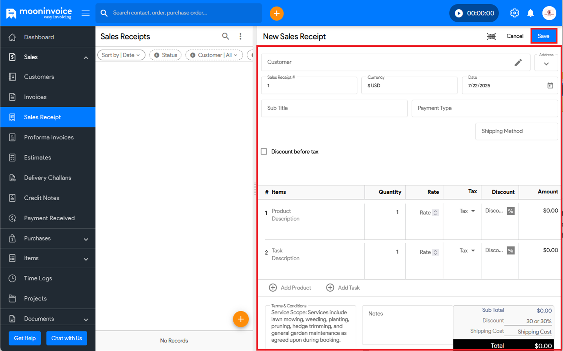The width and height of the screenshot is (563, 351).
Task: Click Product name in row 1
Action: pos(281,211)
